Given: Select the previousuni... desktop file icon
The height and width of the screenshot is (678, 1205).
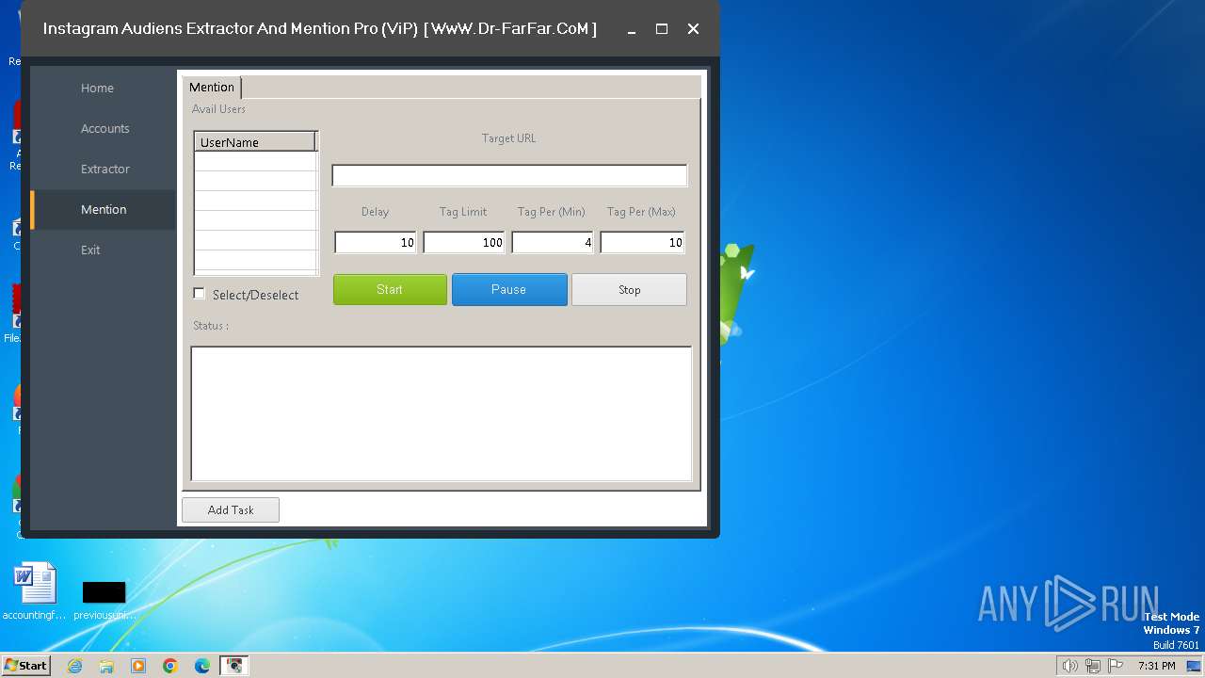Looking at the screenshot, I should coord(104,598).
